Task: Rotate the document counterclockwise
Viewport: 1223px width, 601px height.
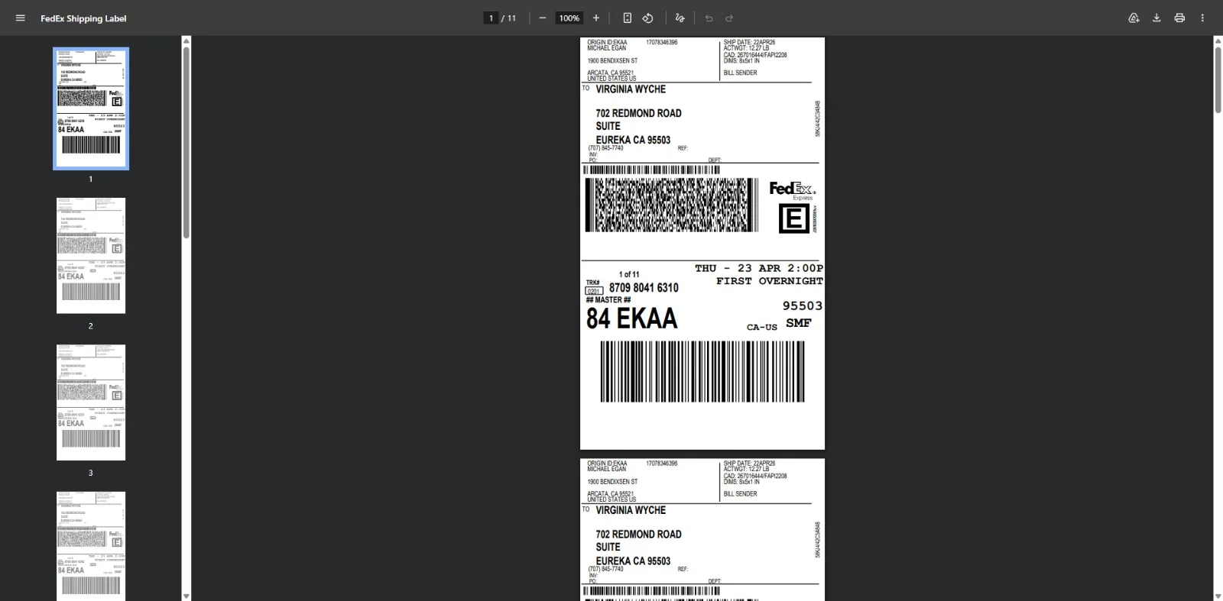Action: tap(647, 18)
